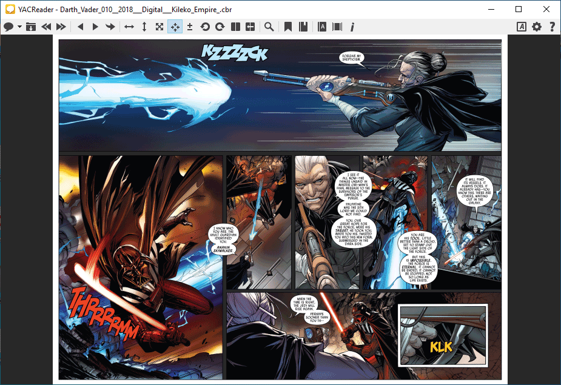Open options with the gear icon
The image size is (561, 385).
click(x=537, y=27)
